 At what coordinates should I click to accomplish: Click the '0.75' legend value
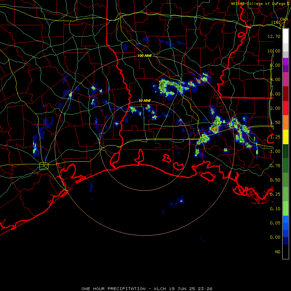pos(275,166)
